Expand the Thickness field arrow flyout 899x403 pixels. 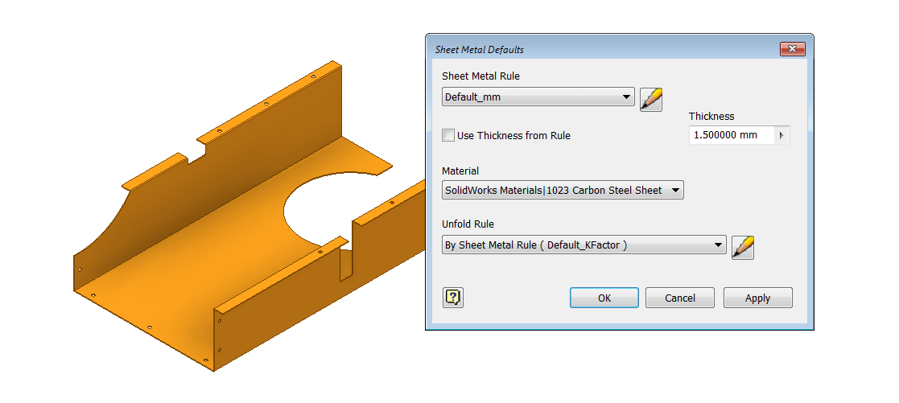(x=782, y=135)
